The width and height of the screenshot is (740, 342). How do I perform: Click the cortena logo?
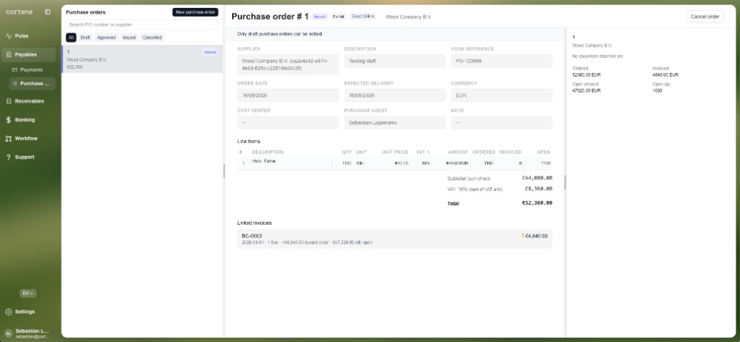[x=20, y=12]
